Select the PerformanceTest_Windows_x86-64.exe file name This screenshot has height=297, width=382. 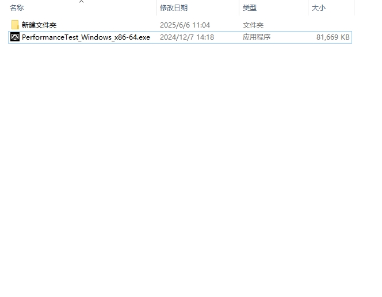(86, 37)
